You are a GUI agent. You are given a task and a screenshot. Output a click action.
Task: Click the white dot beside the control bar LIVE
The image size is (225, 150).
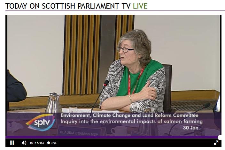[x=49, y=143]
